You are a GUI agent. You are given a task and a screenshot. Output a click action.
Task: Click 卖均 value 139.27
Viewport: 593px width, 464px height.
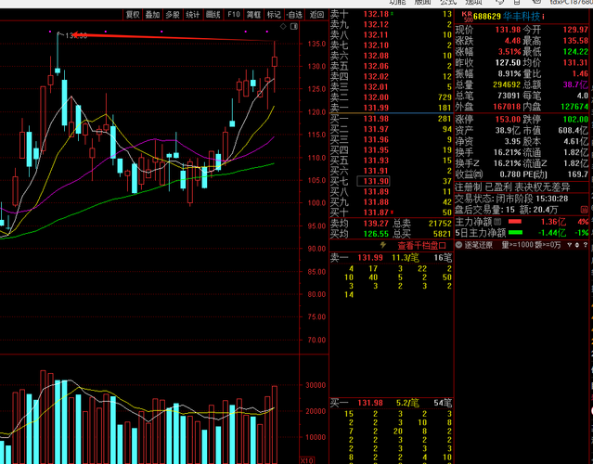[x=376, y=224]
